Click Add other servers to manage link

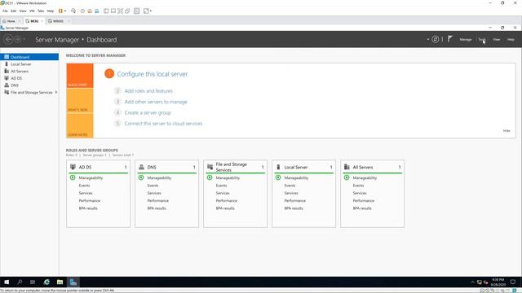click(156, 102)
